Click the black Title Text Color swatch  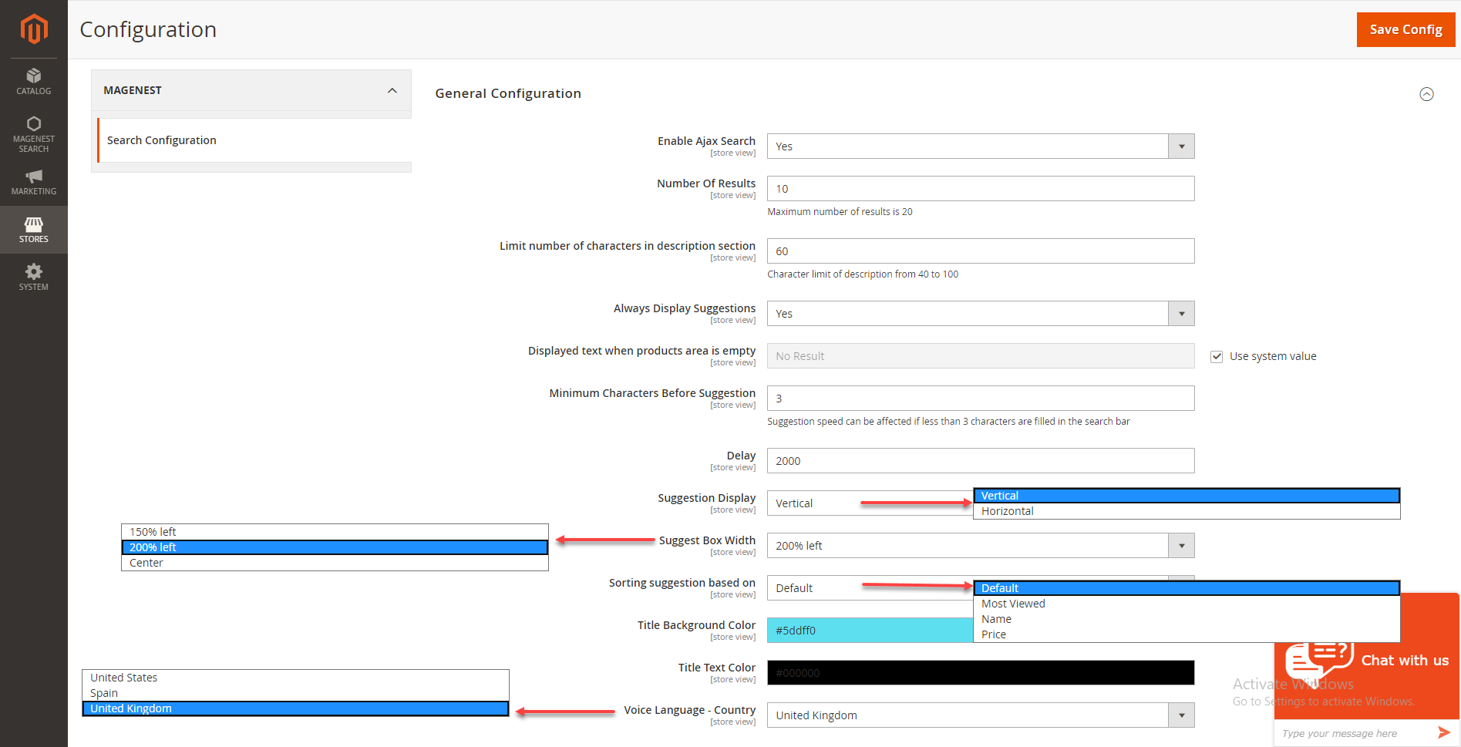[980, 673]
